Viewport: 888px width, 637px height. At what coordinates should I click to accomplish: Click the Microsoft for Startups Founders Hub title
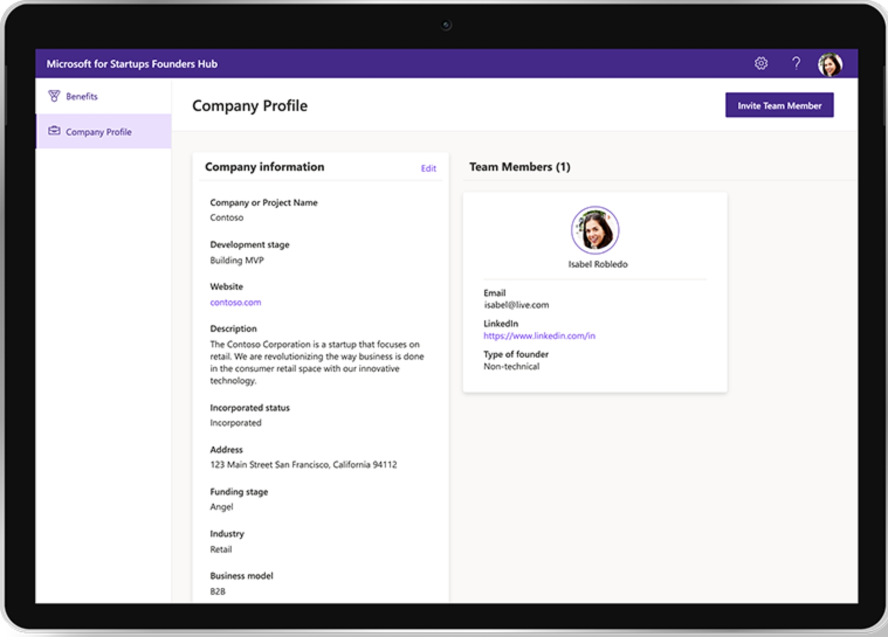(x=132, y=64)
